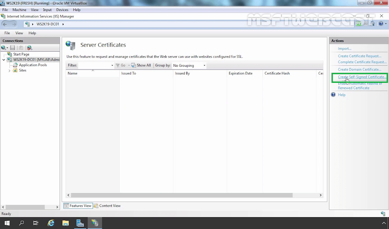Click the IIS Manager taskbar icon
The width and height of the screenshot is (389, 229).
[95, 223]
